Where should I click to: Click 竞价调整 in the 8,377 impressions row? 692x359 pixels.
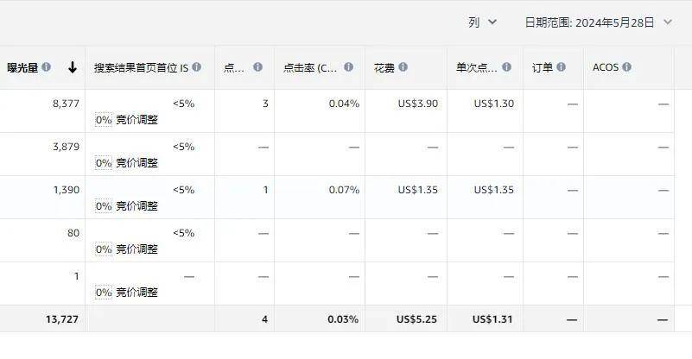pos(136,120)
